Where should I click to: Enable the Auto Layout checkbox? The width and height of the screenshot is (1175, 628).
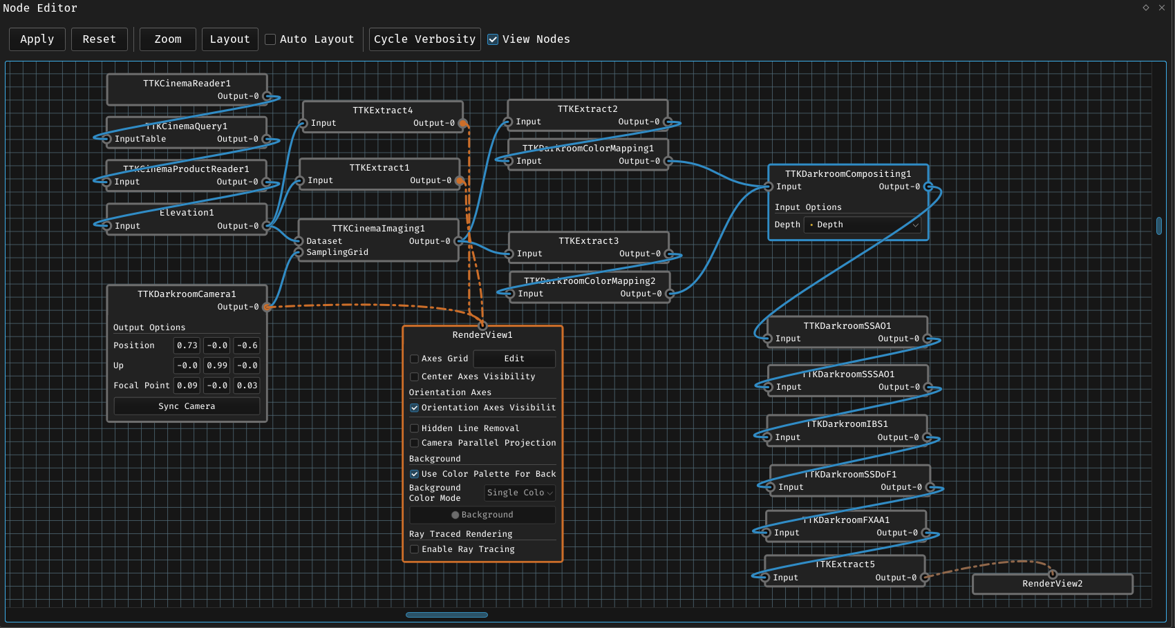tap(270, 39)
